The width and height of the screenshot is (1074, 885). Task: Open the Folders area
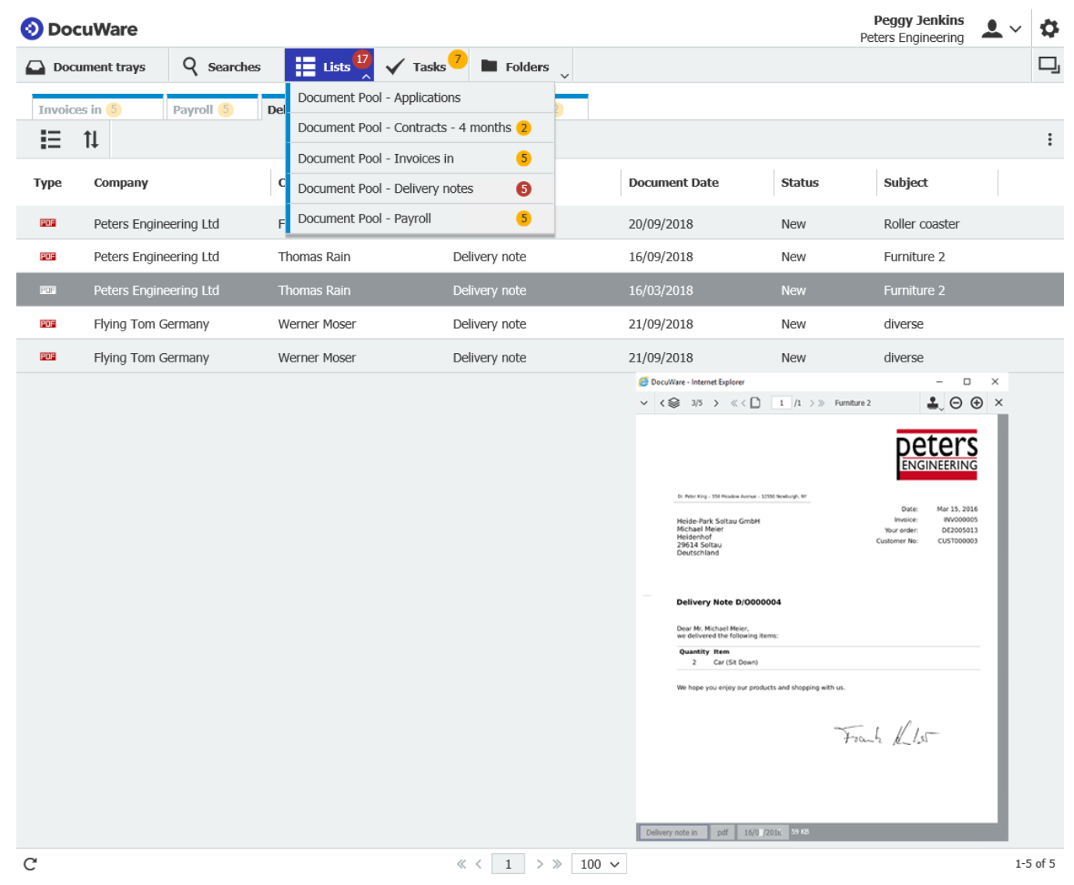click(514, 67)
